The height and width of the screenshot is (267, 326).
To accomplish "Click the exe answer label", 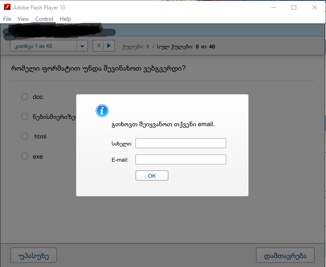I will [x=37, y=157].
